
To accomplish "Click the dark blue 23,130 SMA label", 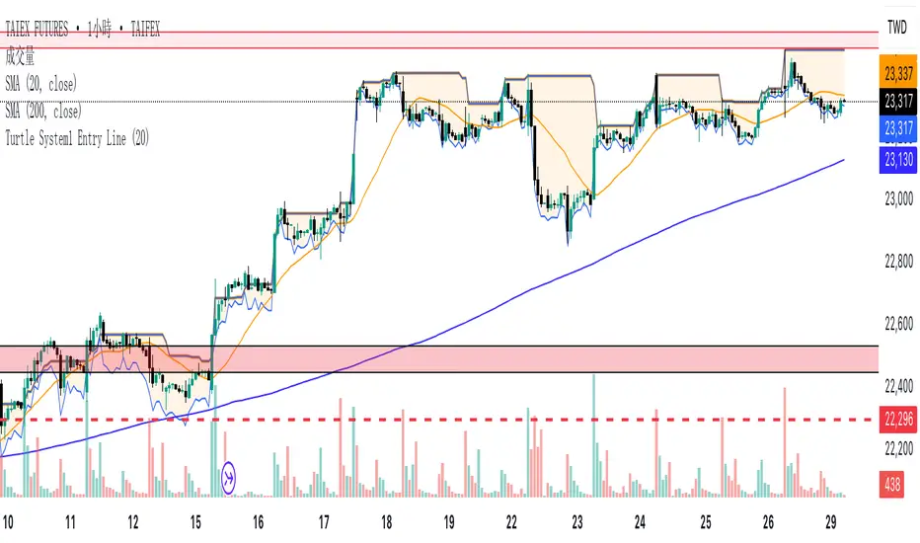I will point(897,159).
